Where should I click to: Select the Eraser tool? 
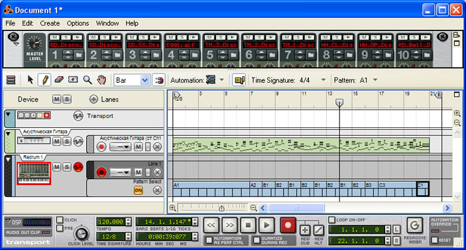pos(59,80)
